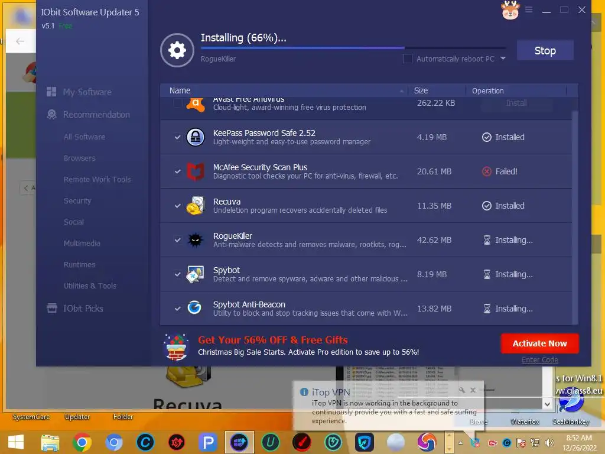The width and height of the screenshot is (605, 454).
Task: Select the Security category
Action: (x=77, y=201)
